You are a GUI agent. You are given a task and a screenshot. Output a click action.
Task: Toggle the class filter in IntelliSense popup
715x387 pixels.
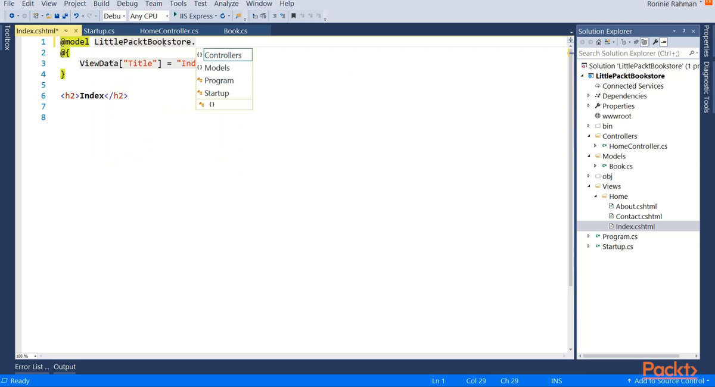click(x=201, y=104)
